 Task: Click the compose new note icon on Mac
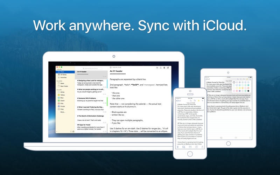pyautogui.click(x=168, y=68)
